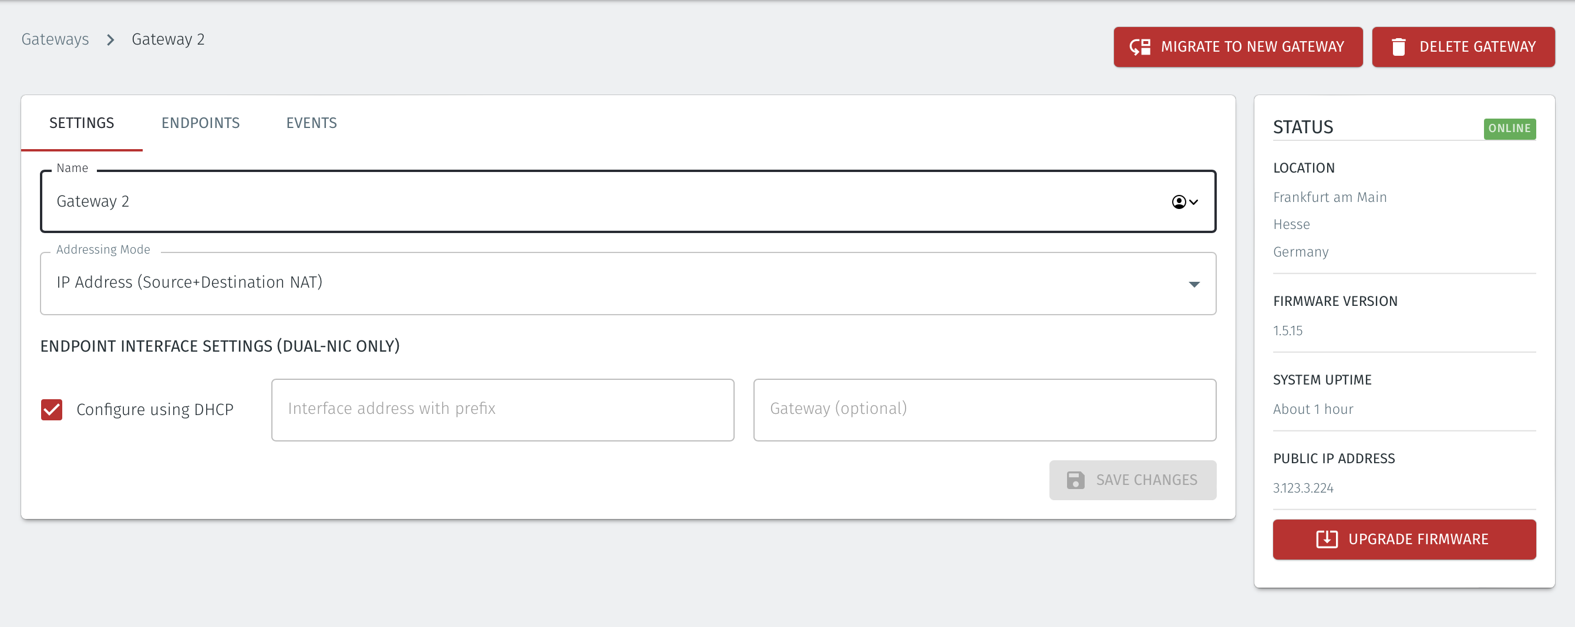Expand the Addressing Mode dropdown arrow

tap(1193, 284)
